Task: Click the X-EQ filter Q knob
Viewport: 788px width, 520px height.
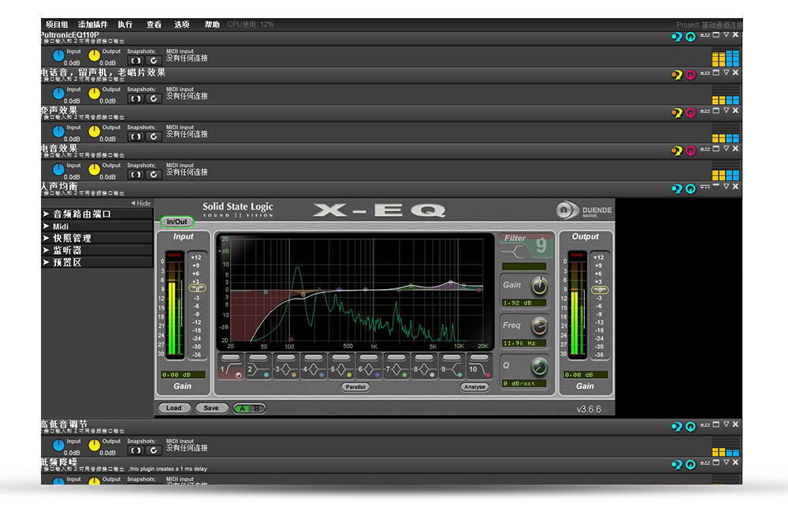Action: (x=539, y=367)
